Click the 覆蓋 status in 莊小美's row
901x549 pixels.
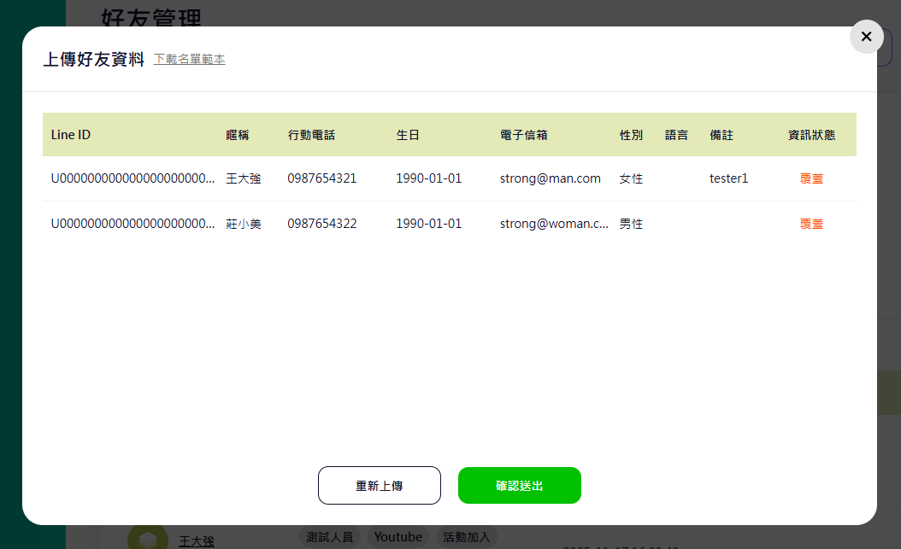(811, 224)
